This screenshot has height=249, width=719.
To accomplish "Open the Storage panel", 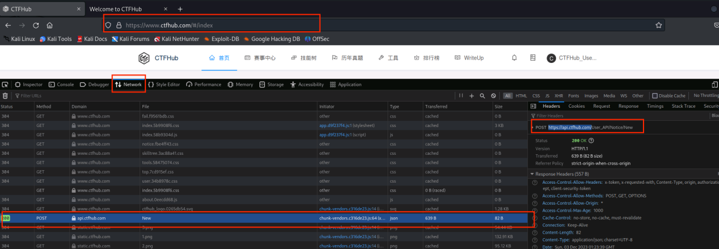I will point(271,85).
